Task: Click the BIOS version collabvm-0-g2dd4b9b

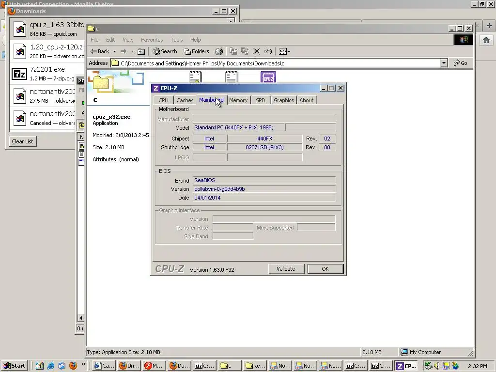Action: click(x=264, y=189)
